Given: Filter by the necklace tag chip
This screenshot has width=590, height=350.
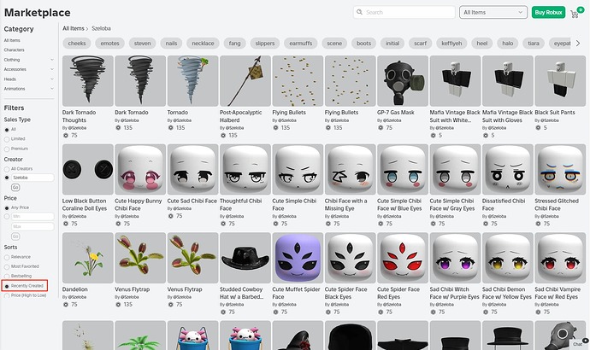Looking at the screenshot, I should [x=203, y=44].
